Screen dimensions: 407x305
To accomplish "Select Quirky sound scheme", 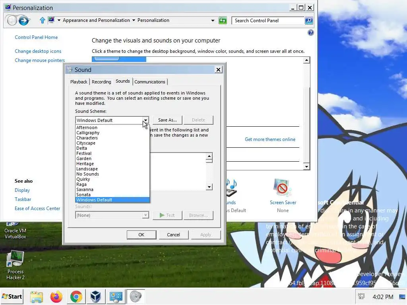I will (x=112, y=179).
